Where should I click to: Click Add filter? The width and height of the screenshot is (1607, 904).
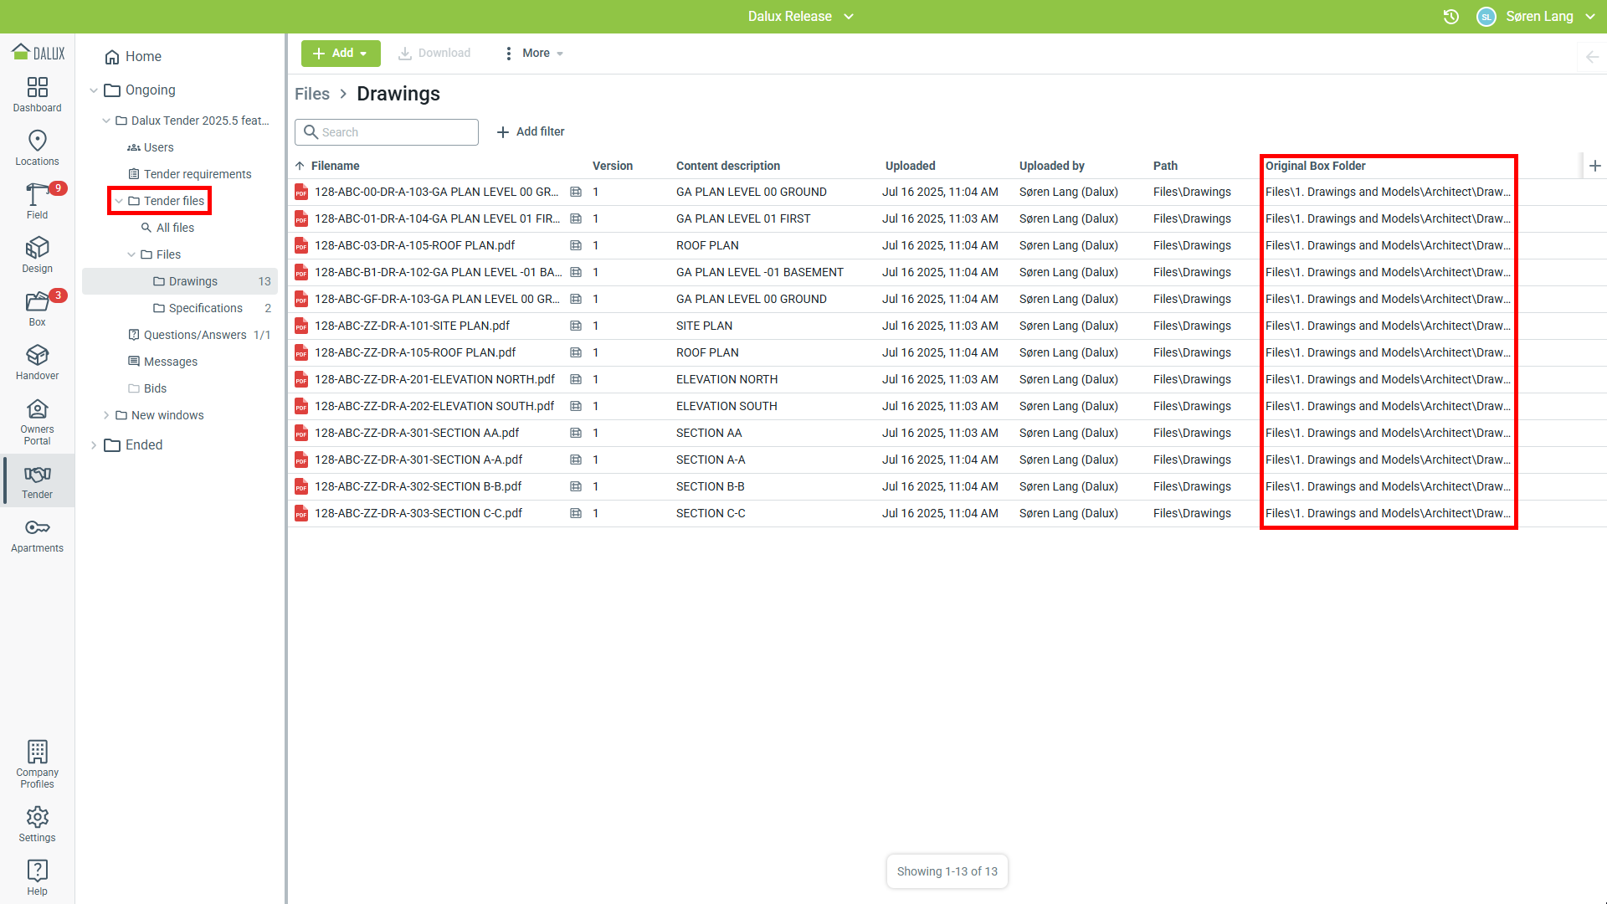point(531,132)
